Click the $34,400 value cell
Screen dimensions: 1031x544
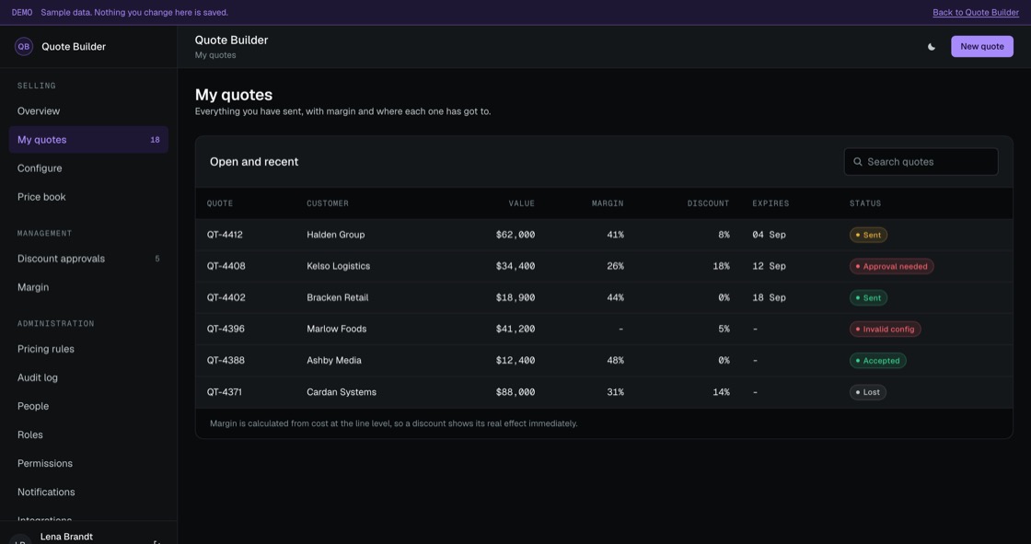click(515, 266)
